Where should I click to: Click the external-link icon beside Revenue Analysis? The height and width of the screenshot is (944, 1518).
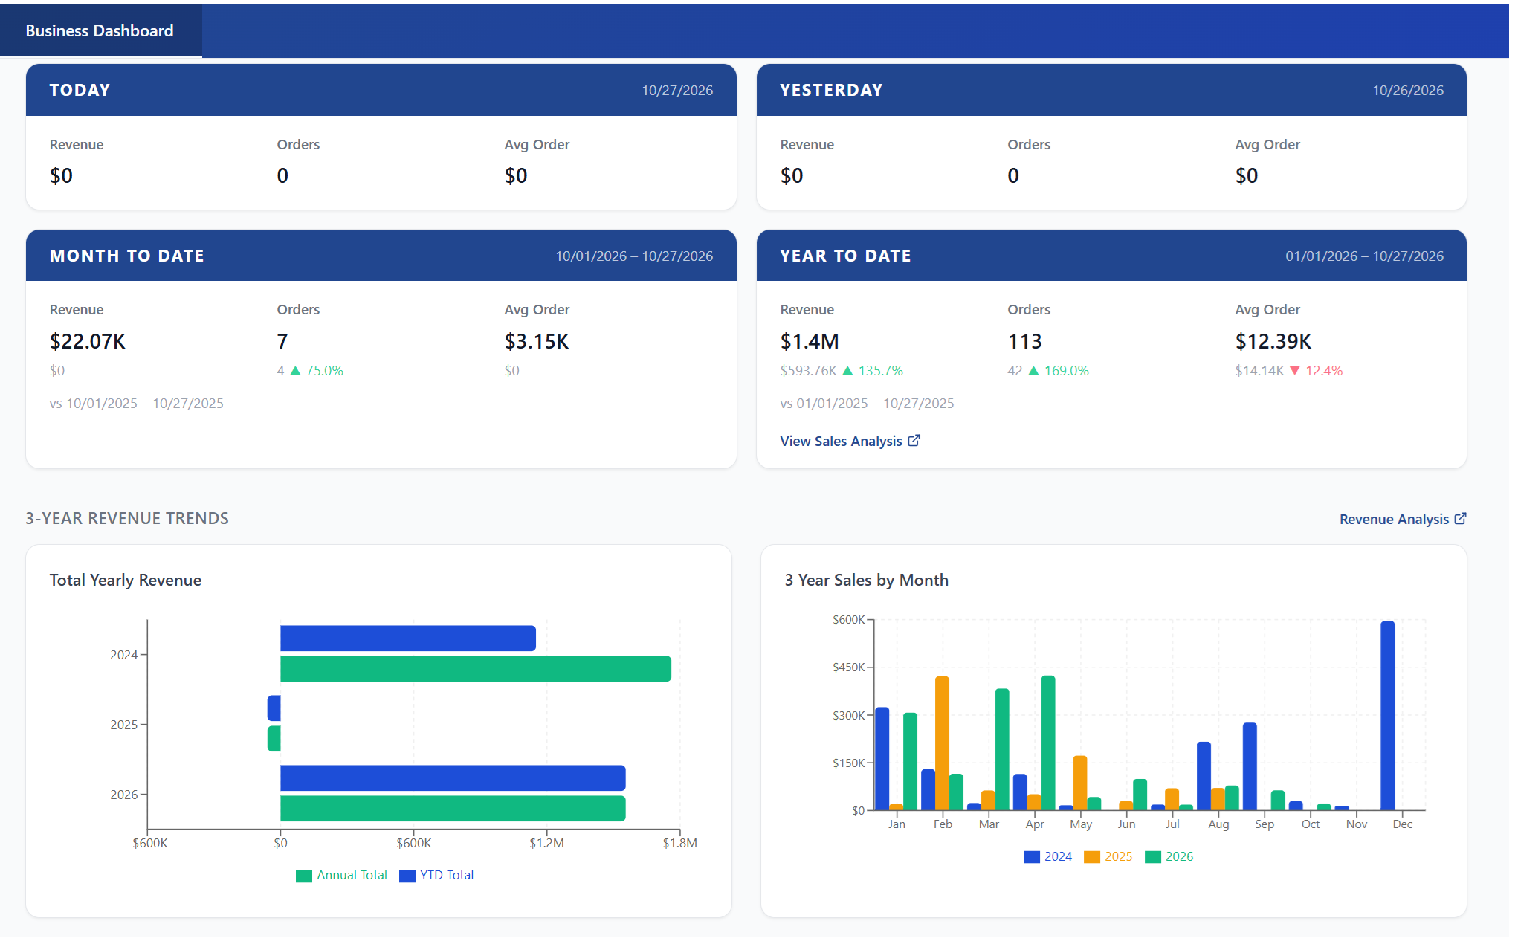tap(1460, 519)
